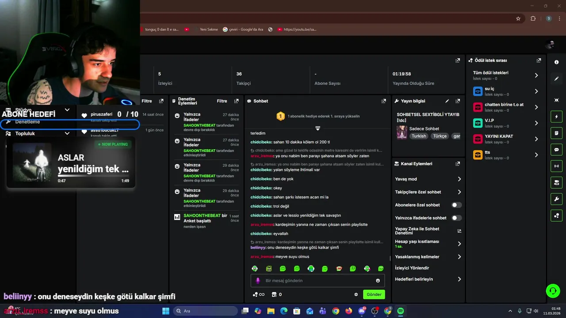
Task: Expand the tts reward requests
Action: (x=536, y=155)
